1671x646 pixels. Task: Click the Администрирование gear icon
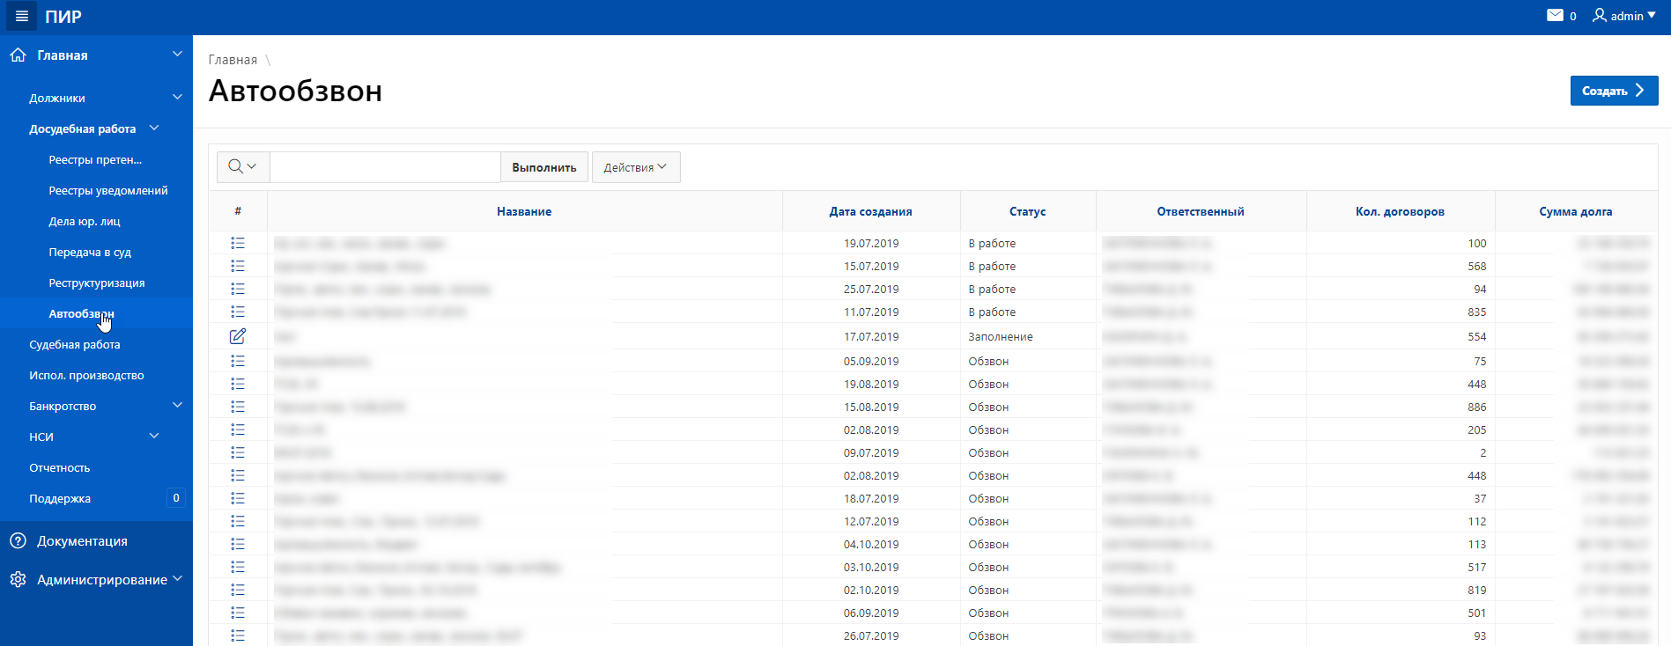coord(18,579)
